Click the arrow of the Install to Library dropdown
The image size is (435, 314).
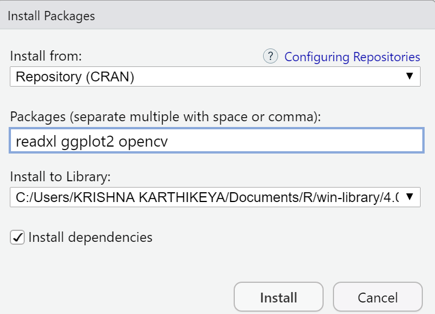tap(409, 197)
